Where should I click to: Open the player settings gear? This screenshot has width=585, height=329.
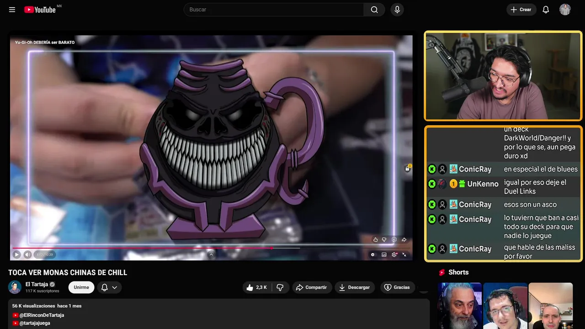394,255
